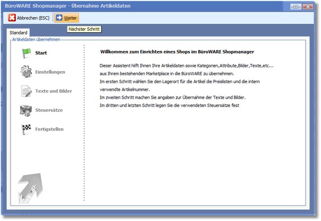
Task: Click the red X cancel icon
Action: (x=11, y=17)
